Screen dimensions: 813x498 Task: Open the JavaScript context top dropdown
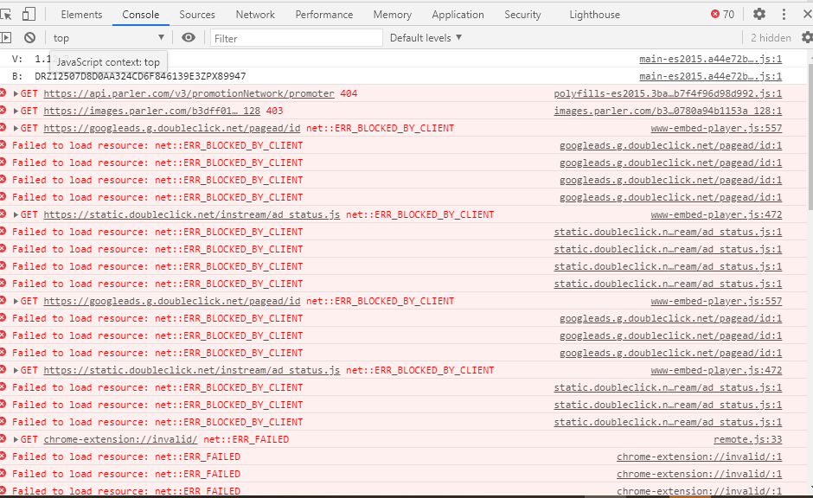coord(108,37)
